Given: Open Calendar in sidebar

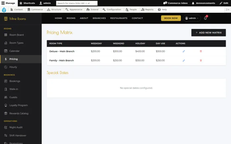Looking at the screenshot, I should (21, 51).
